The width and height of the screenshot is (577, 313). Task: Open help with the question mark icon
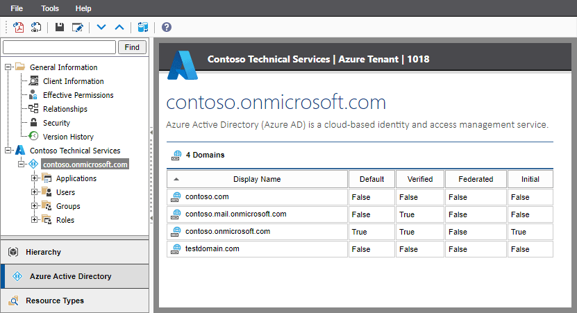(167, 27)
